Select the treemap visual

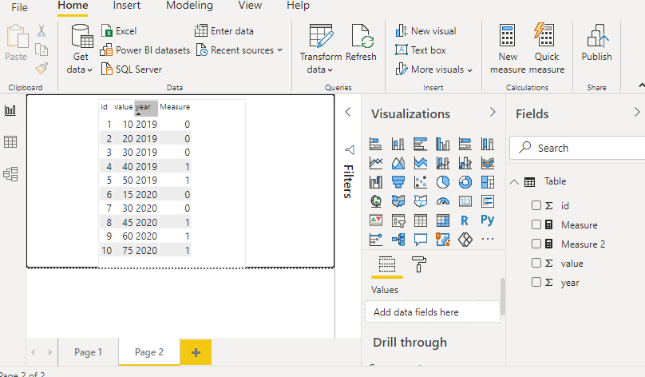point(488,182)
